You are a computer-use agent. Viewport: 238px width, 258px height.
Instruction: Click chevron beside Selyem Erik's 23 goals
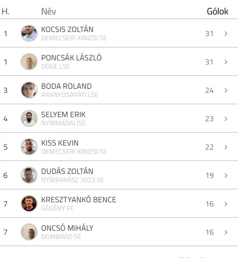coord(226,119)
